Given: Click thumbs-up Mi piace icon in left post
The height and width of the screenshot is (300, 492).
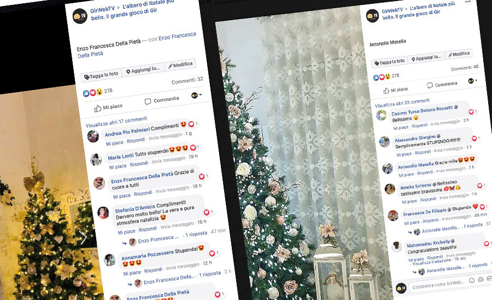Looking at the screenshot, I should click(x=98, y=109).
